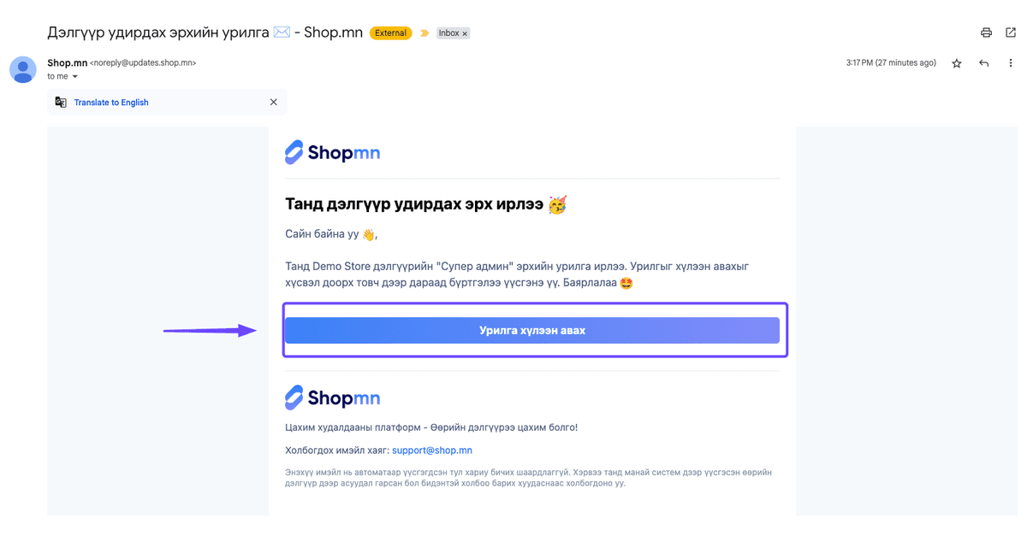Screen dimensions: 1027x536
Task: Reply using the arrow icon
Action: click(984, 63)
